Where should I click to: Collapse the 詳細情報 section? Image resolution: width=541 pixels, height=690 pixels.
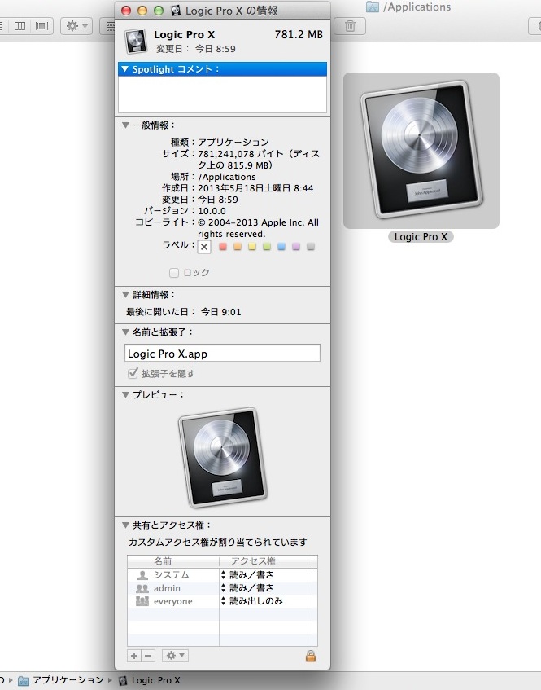point(125,294)
